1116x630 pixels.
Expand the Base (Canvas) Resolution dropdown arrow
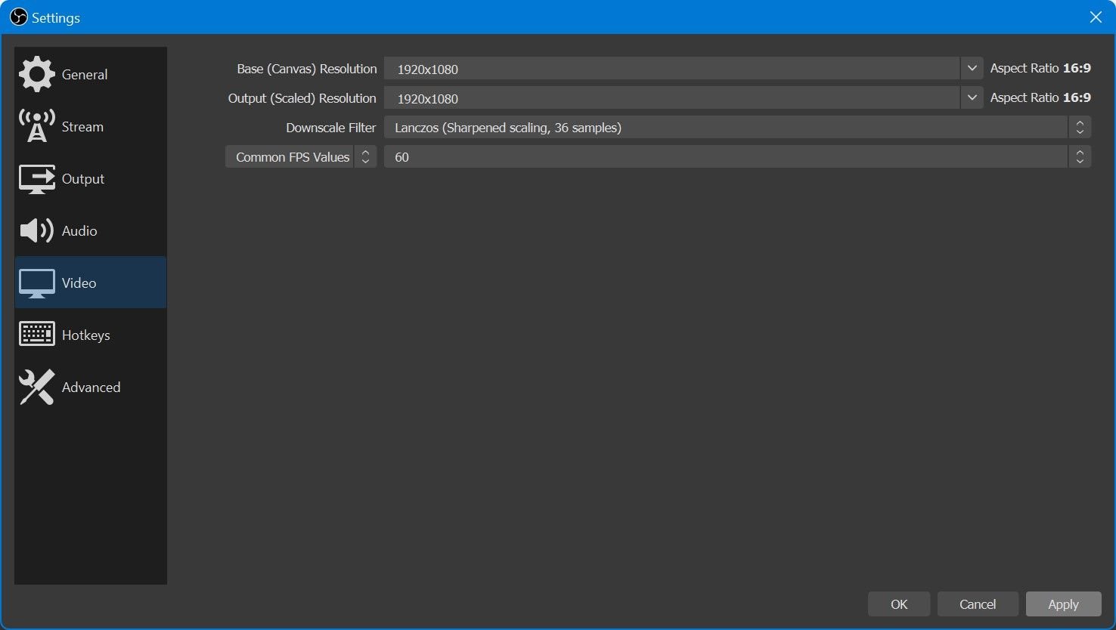972,69
